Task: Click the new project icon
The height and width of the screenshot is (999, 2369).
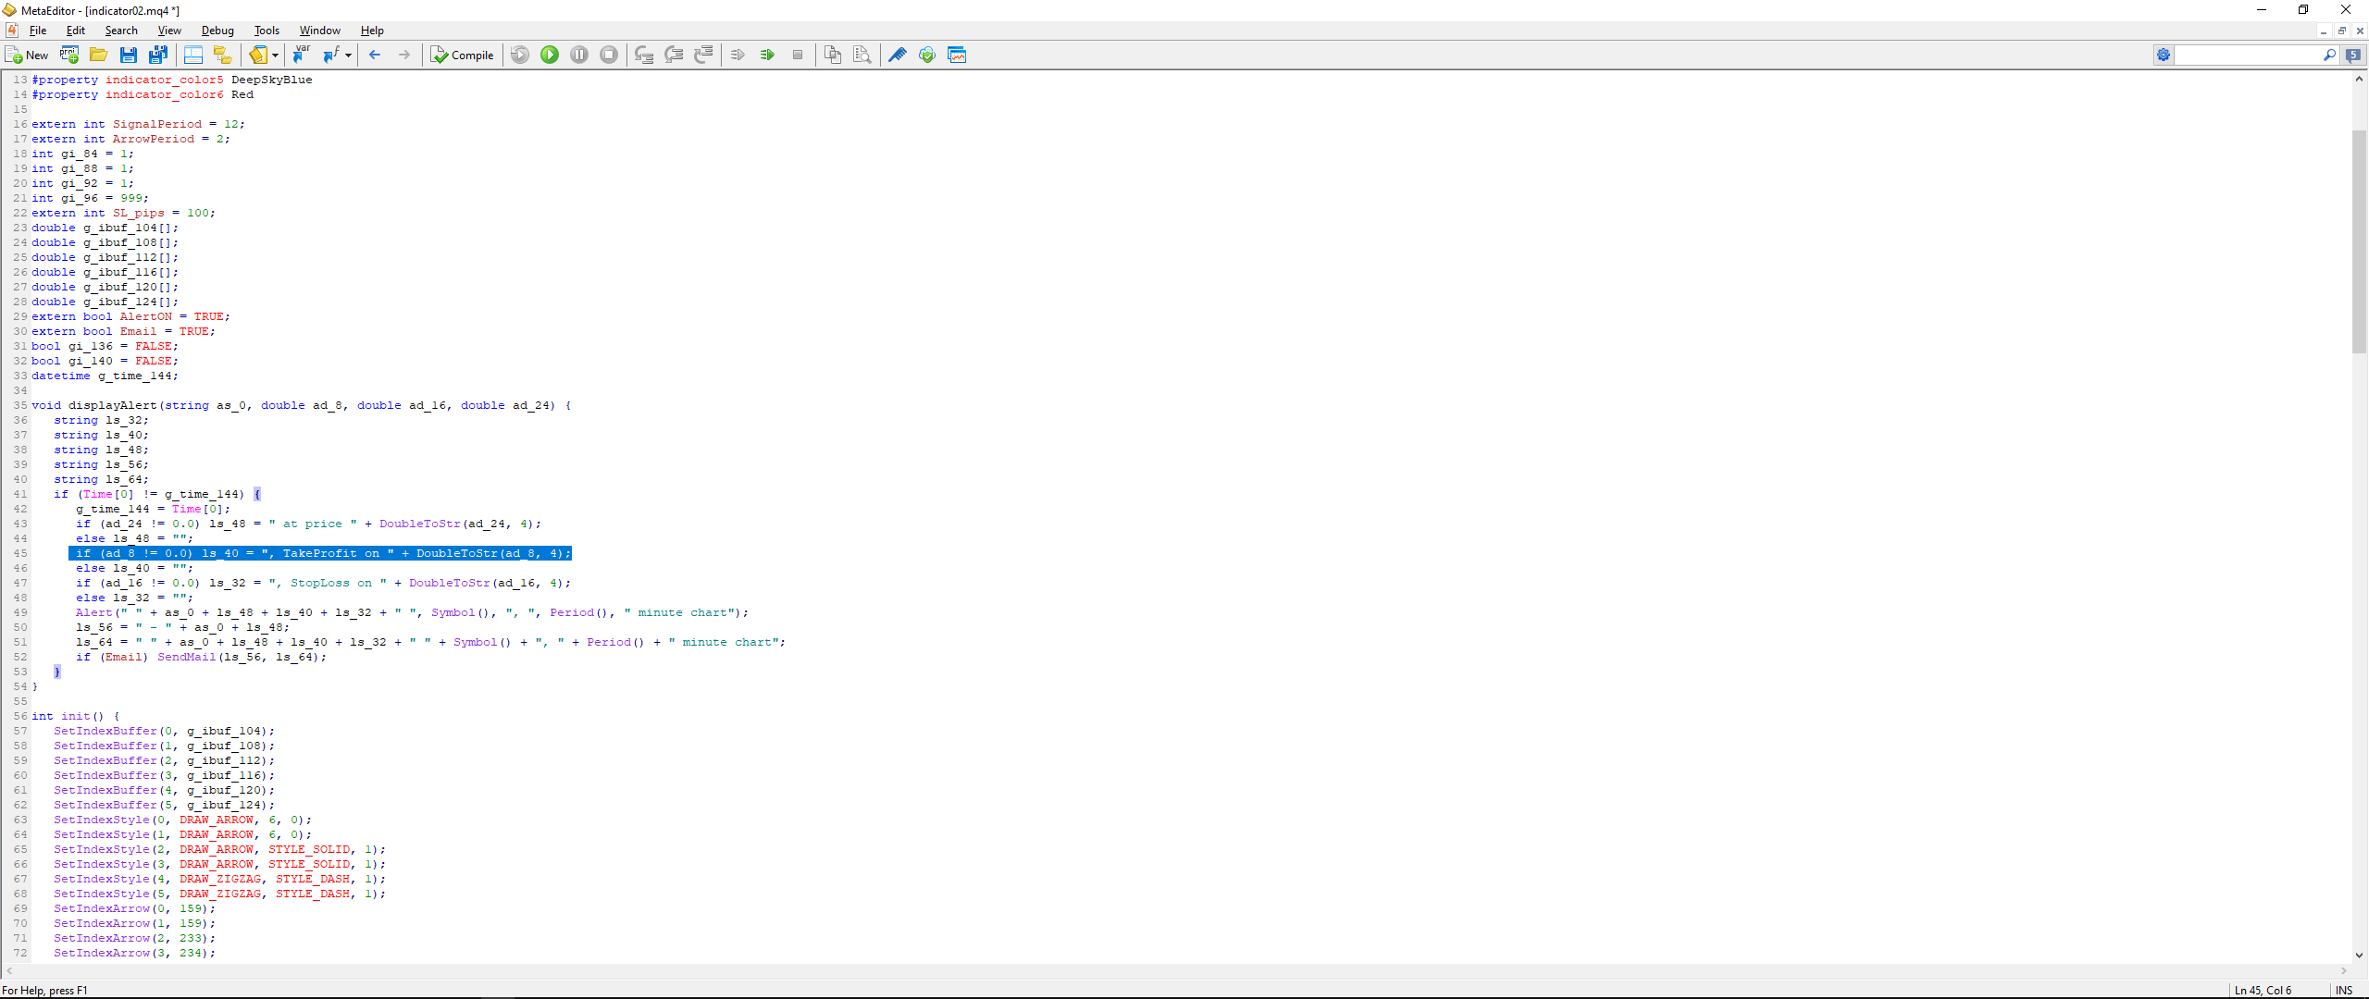Action: (x=69, y=55)
